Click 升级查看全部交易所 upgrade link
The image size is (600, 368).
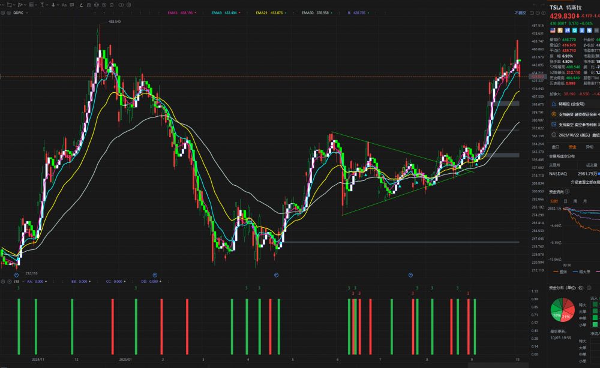(x=584, y=182)
